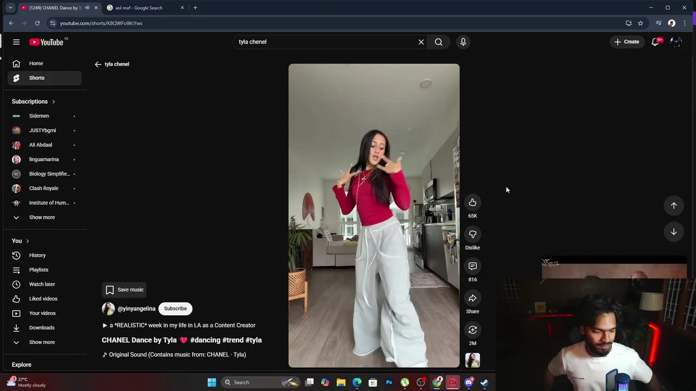696x391 pixels.
Task: Go to the previous short using up arrow
Action: [x=674, y=205]
